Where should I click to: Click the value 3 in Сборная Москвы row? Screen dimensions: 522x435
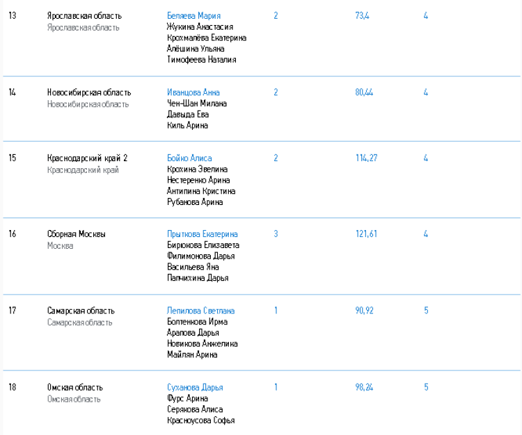(276, 234)
